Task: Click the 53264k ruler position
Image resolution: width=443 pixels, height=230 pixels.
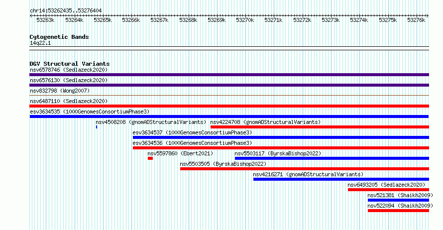Action: click(74, 20)
